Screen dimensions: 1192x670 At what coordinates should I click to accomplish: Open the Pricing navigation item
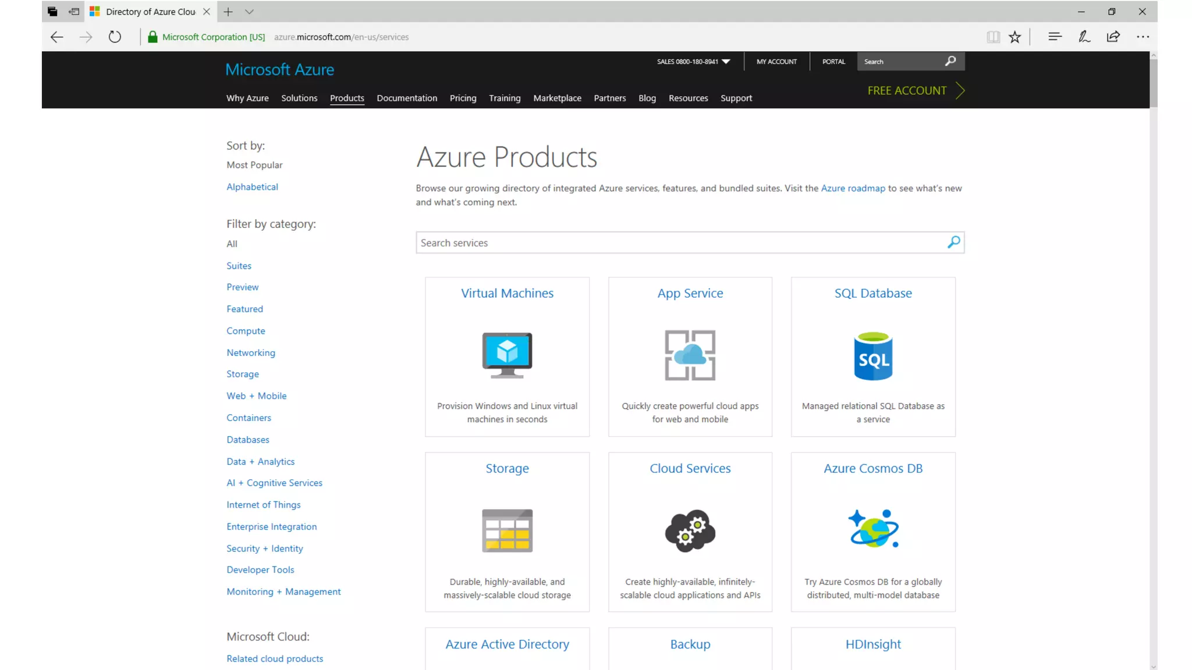click(x=463, y=98)
